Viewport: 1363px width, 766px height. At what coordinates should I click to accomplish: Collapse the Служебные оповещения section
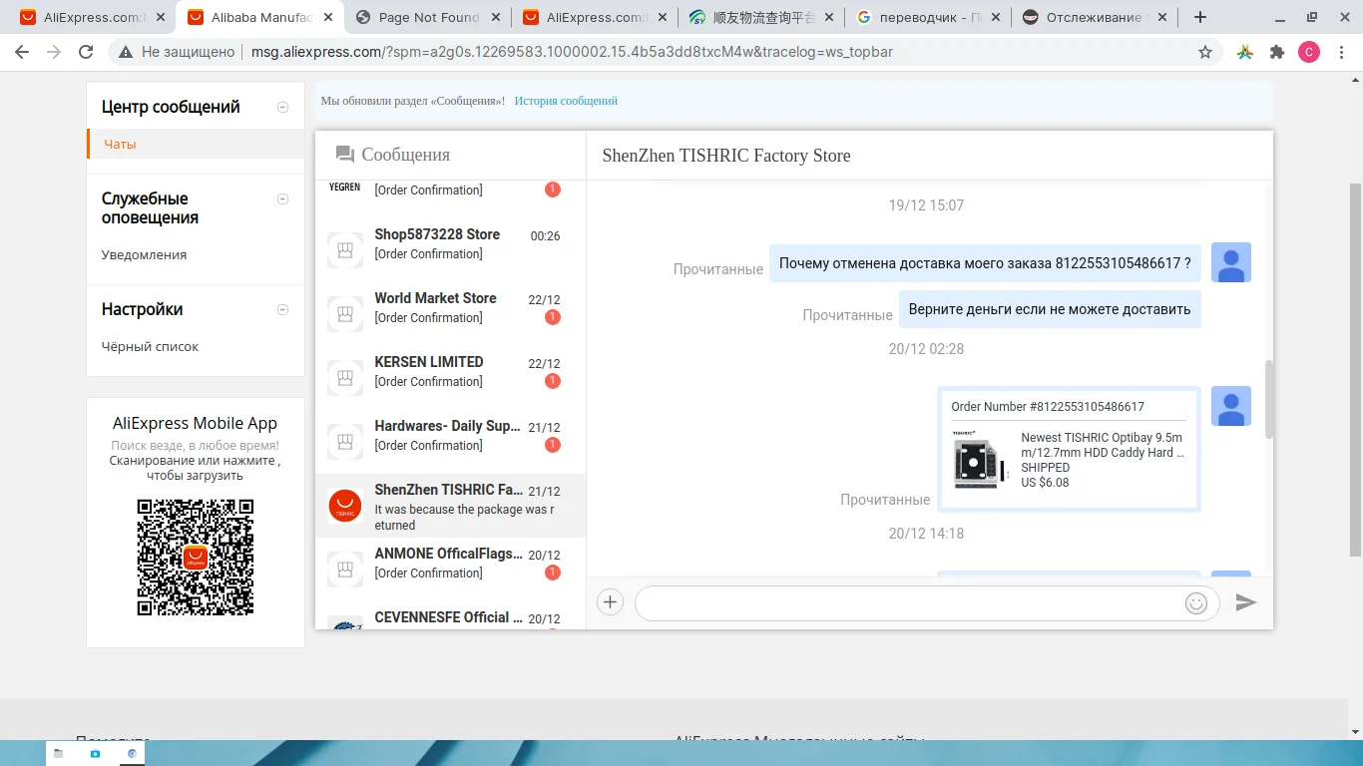coord(282,198)
